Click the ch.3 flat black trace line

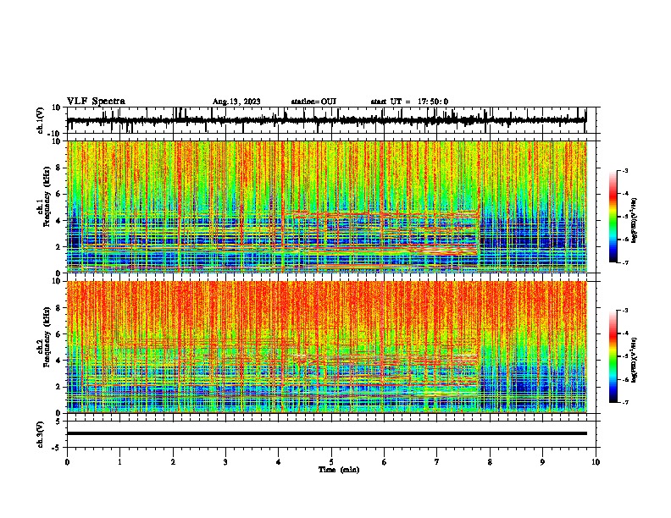(x=327, y=433)
